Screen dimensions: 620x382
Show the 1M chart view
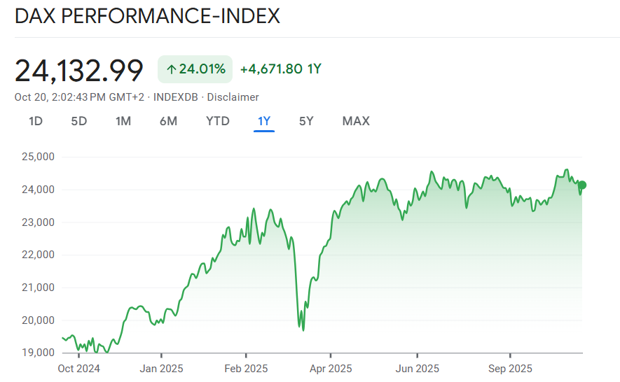click(123, 121)
